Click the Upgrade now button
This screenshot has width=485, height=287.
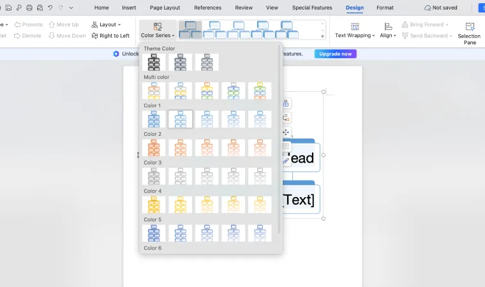coord(335,54)
